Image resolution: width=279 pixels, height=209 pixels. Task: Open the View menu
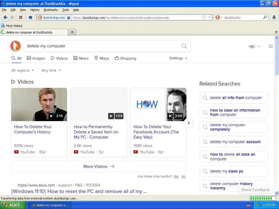pos(23,10)
